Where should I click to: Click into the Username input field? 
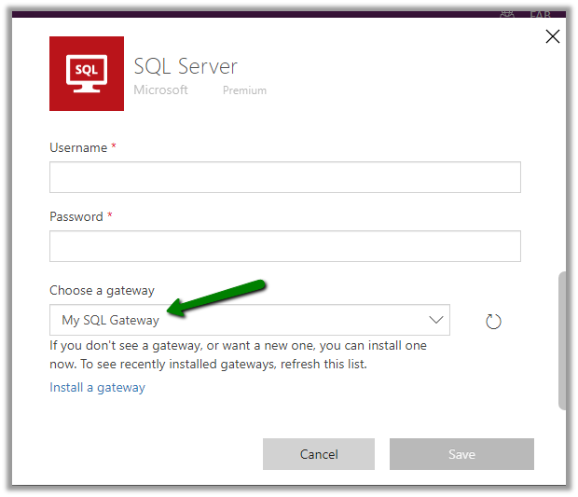pos(284,177)
